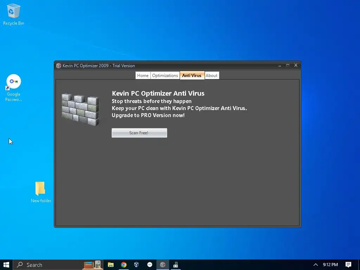Click the Scan Free! button
The width and height of the screenshot is (360, 270).
139,133
